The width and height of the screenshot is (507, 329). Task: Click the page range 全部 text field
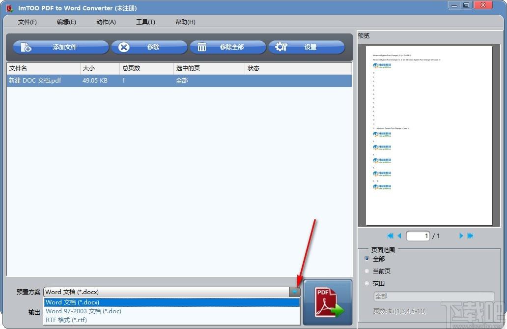coord(434,296)
